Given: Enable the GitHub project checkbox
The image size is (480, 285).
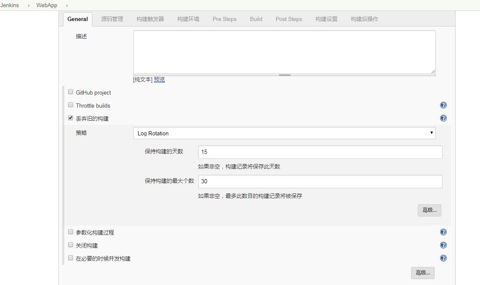Looking at the screenshot, I should pos(71,92).
